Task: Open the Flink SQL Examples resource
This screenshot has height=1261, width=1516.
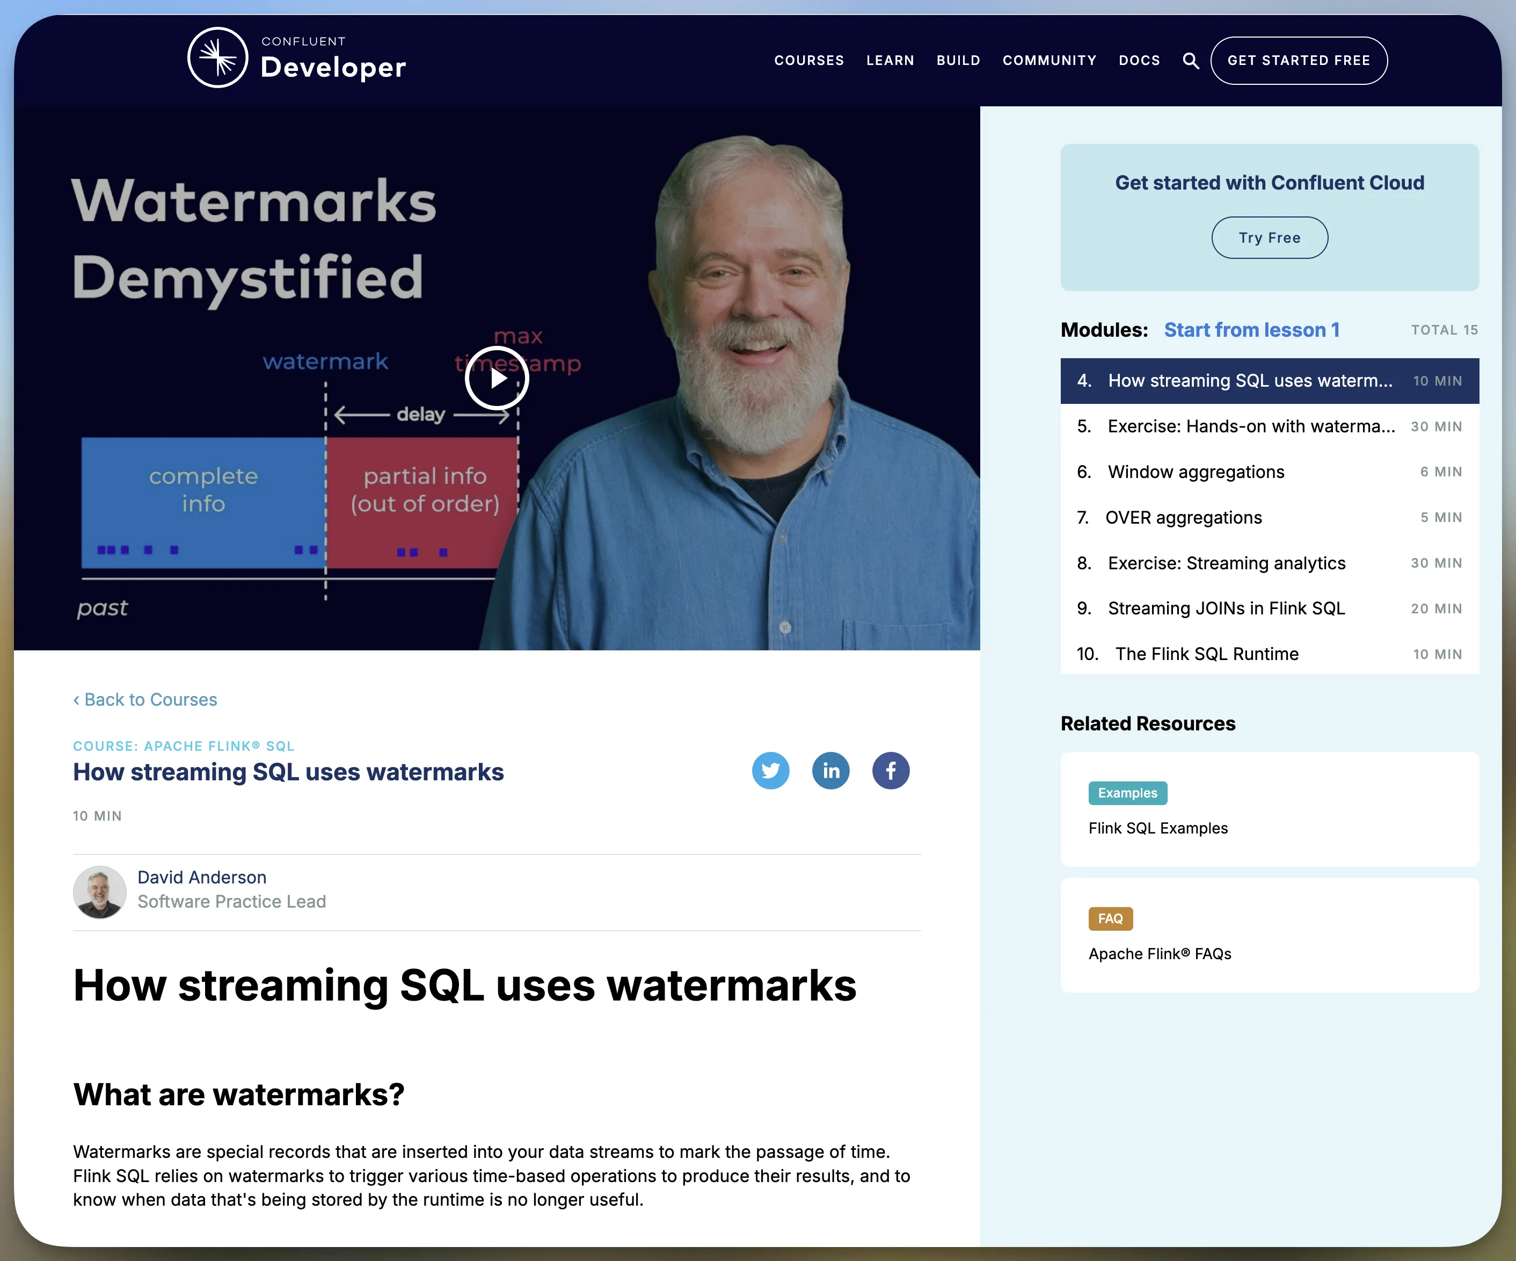Action: [1157, 828]
